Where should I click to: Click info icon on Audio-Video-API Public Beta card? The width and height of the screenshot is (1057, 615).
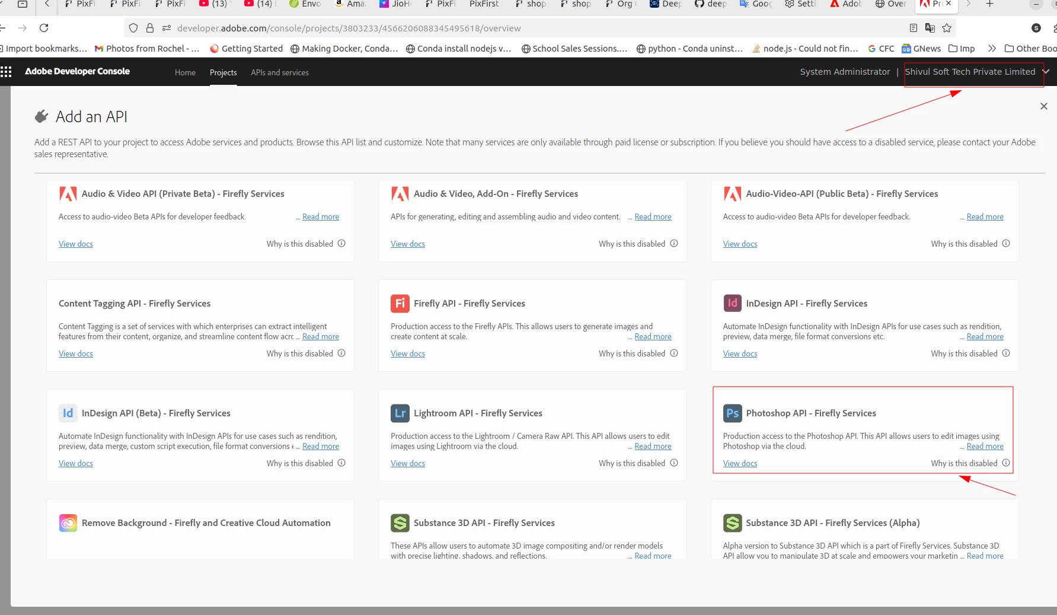click(x=1005, y=243)
